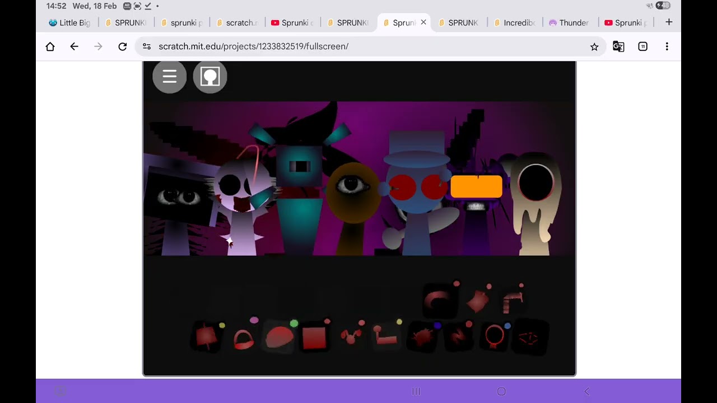Open the hamburger menu in the game
This screenshot has width=717, height=403.
click(x=169, y=77)
